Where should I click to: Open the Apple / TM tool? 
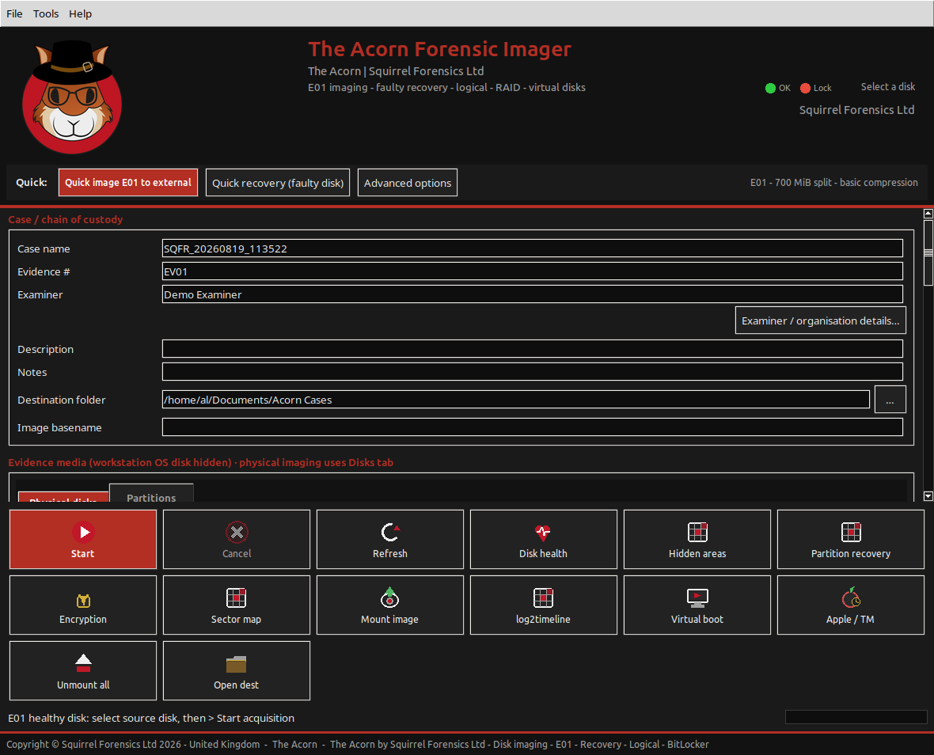tap(851, 605)
